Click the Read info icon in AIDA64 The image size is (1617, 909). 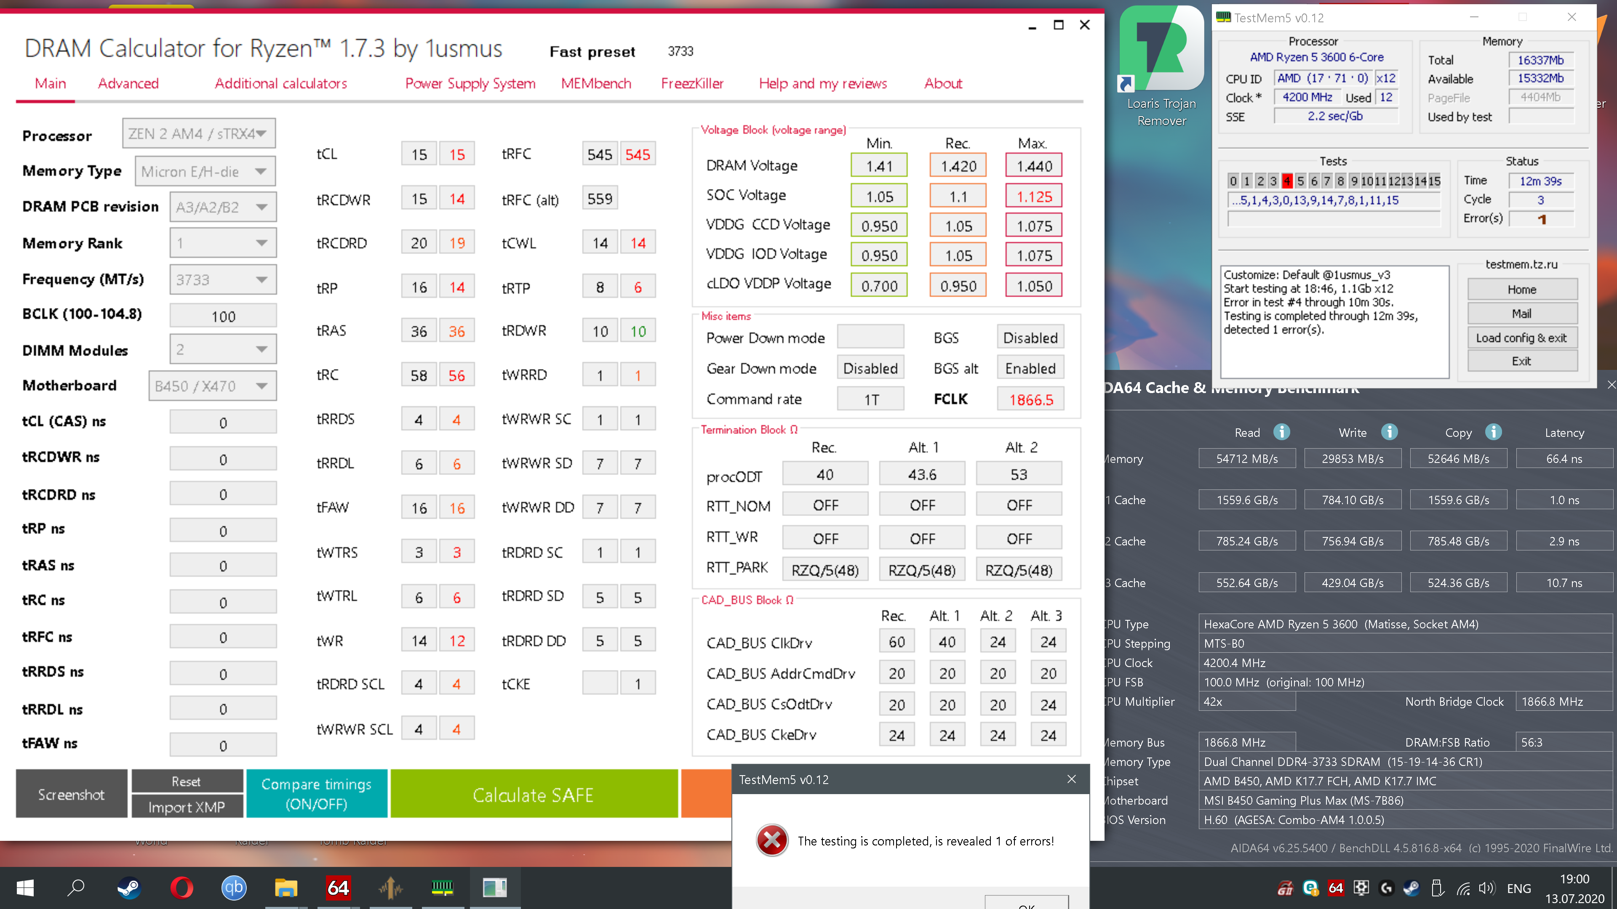click(1281, 432)
